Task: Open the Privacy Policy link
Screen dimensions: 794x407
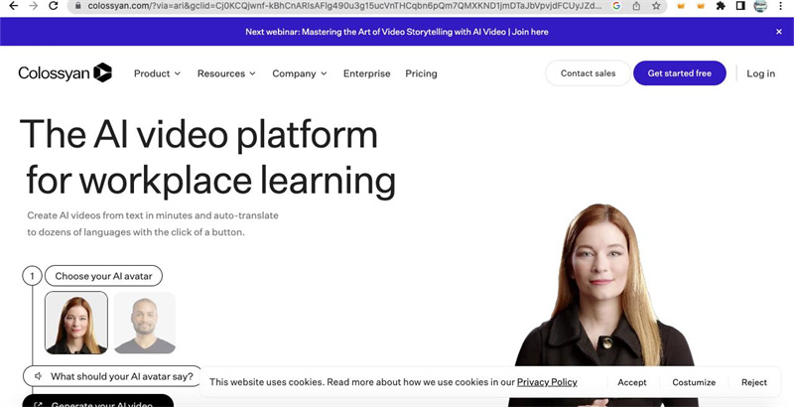Action: (547, 382)
